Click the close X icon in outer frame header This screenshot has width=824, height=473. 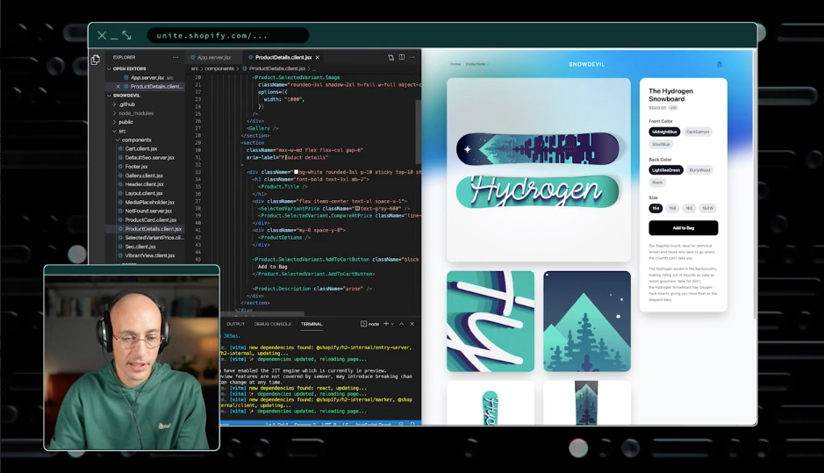102,35
